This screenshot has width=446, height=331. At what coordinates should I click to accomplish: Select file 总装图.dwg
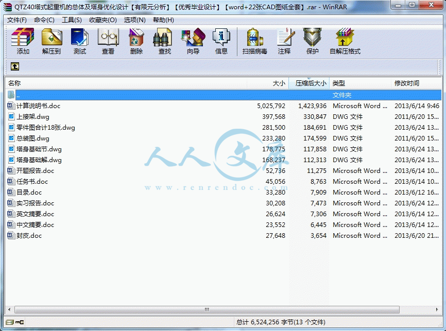click(224, 138)
